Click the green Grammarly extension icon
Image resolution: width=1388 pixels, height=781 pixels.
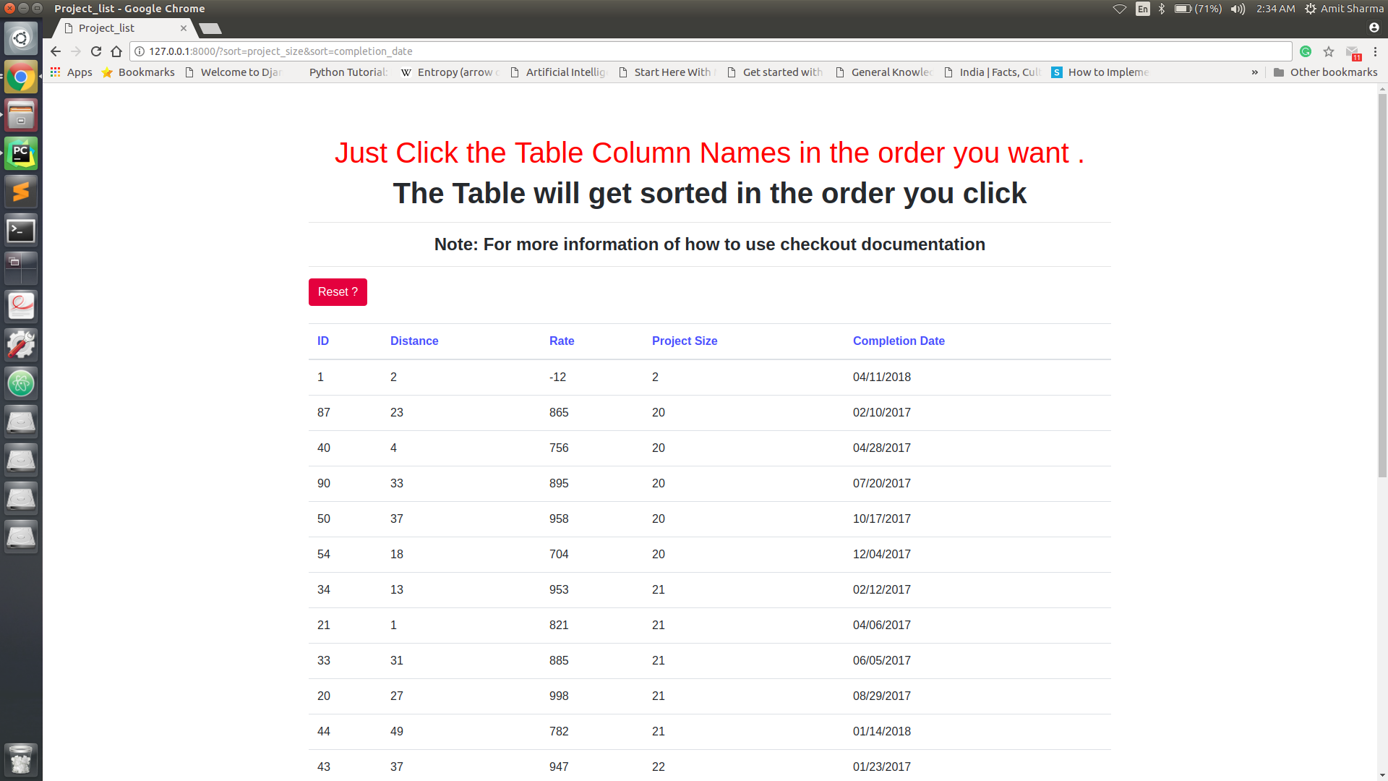point(1306,51)
